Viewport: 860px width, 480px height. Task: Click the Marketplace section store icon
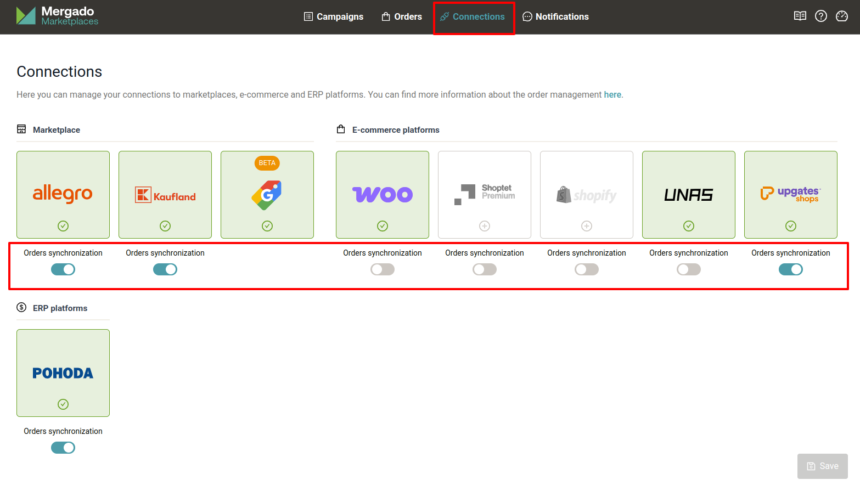coord(21,129)
